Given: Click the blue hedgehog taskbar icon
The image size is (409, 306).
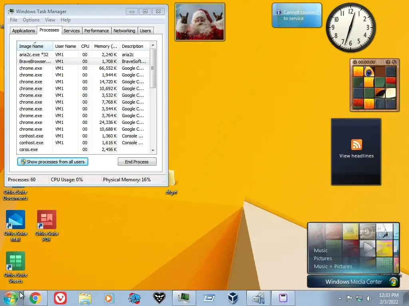Looking at the screenshot, I should click(134, 298).
